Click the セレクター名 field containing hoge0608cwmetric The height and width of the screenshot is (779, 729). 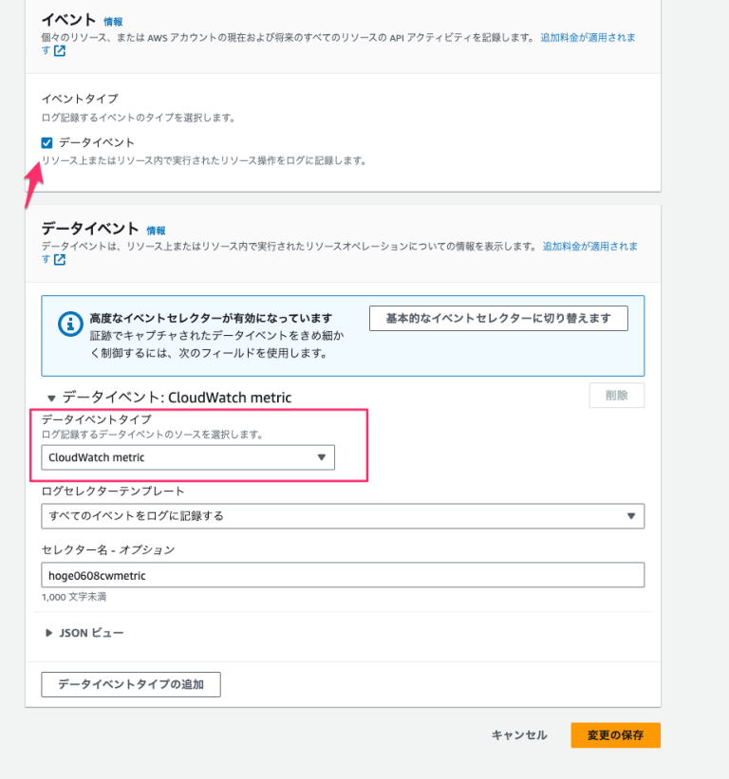345,574
